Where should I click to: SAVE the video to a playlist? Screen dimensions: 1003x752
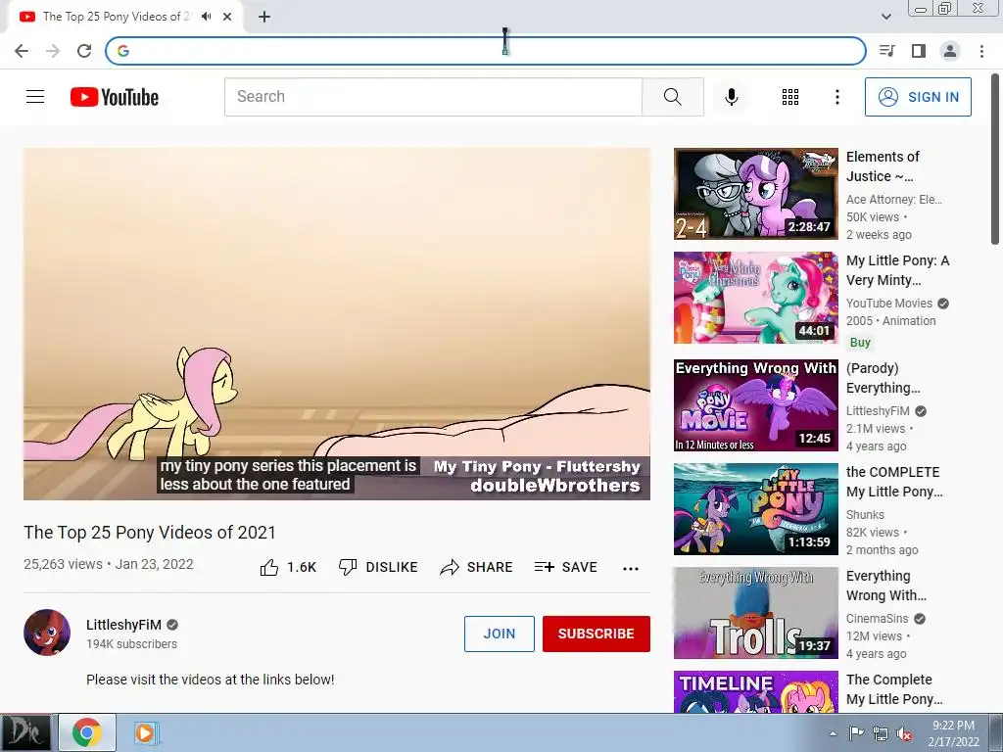565,567
